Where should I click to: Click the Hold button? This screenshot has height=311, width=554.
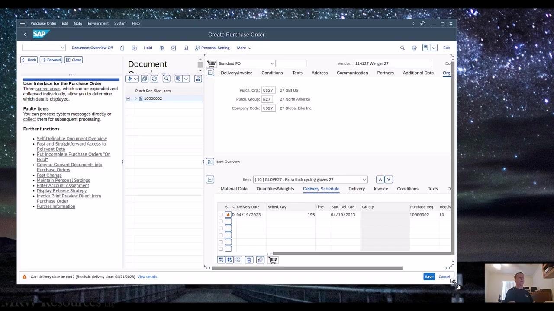pyautogui.click(x=148, y=48)
